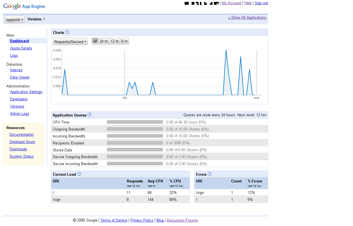
Task: Open Quota Details in the sidebar
Action: coord(21,48)
